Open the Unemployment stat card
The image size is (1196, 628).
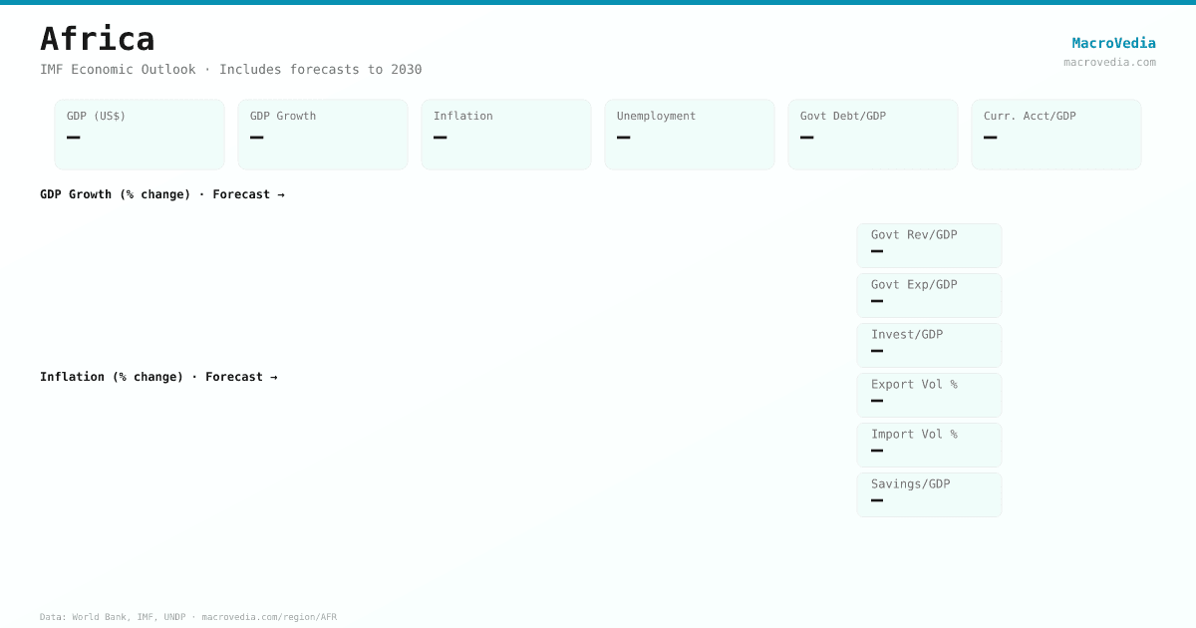click(690, 135)
